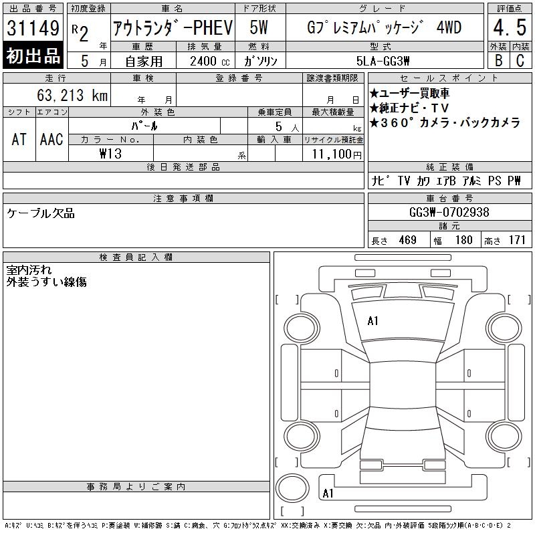The width and height of the screenshot is (535, 535).
Task: Click the A1 mark on the rear bumper
Action: point(328,493)
